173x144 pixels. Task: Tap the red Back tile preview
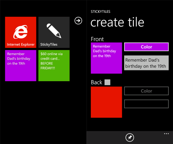pyautogui.click(x=107, y=102)
